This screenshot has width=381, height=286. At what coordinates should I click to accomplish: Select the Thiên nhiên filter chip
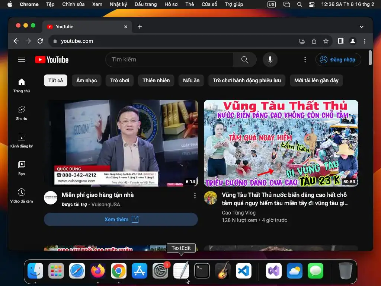(x=156, y=80)
